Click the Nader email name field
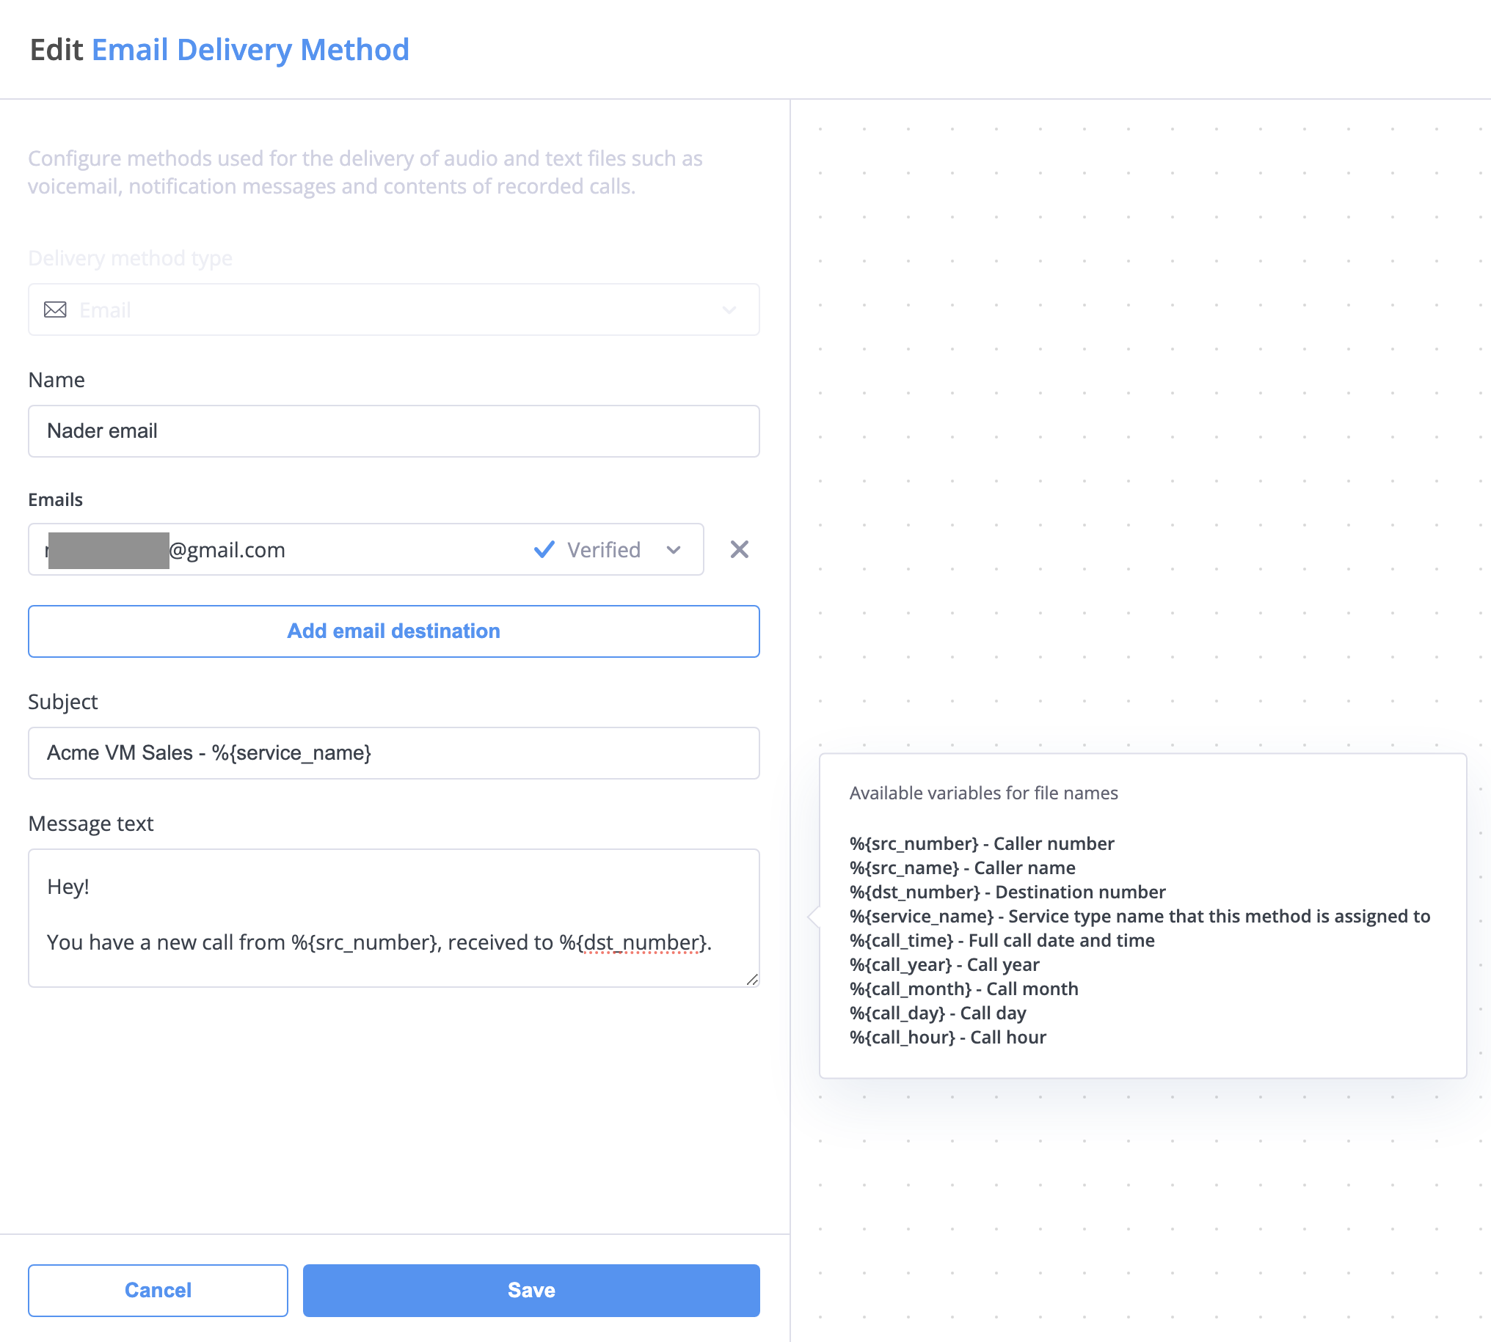The height and width of the screenshot is (1342, 1491). tap(393, 431)
